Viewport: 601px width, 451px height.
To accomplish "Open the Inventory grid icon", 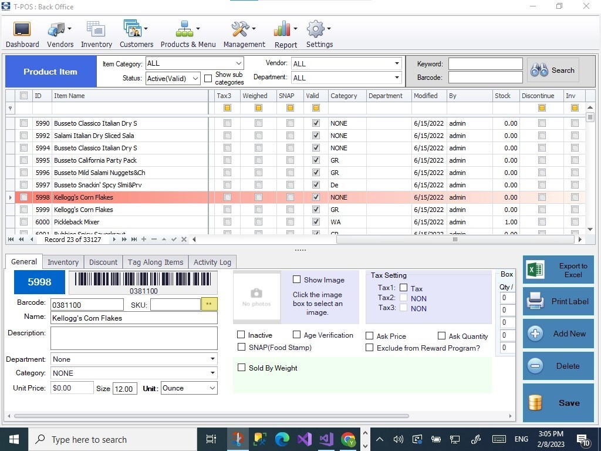I will (96, 29).
